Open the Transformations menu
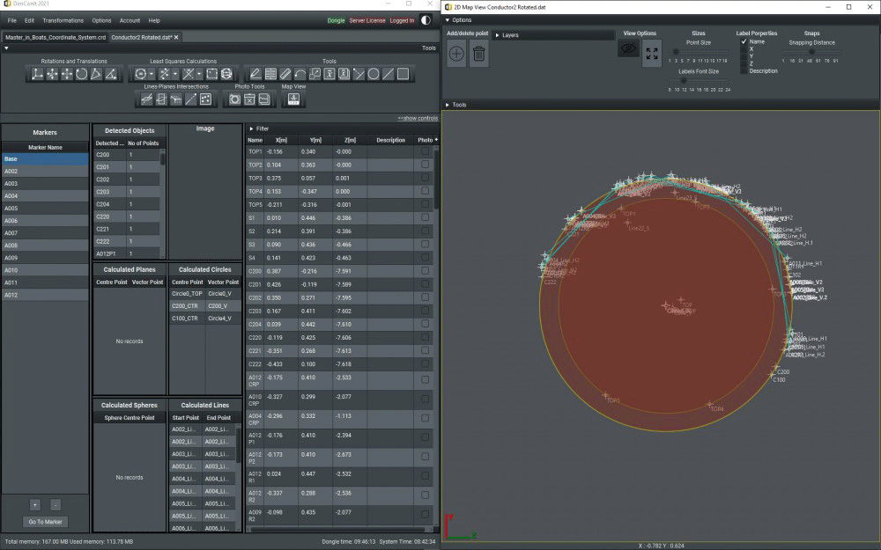 [63, 20]
